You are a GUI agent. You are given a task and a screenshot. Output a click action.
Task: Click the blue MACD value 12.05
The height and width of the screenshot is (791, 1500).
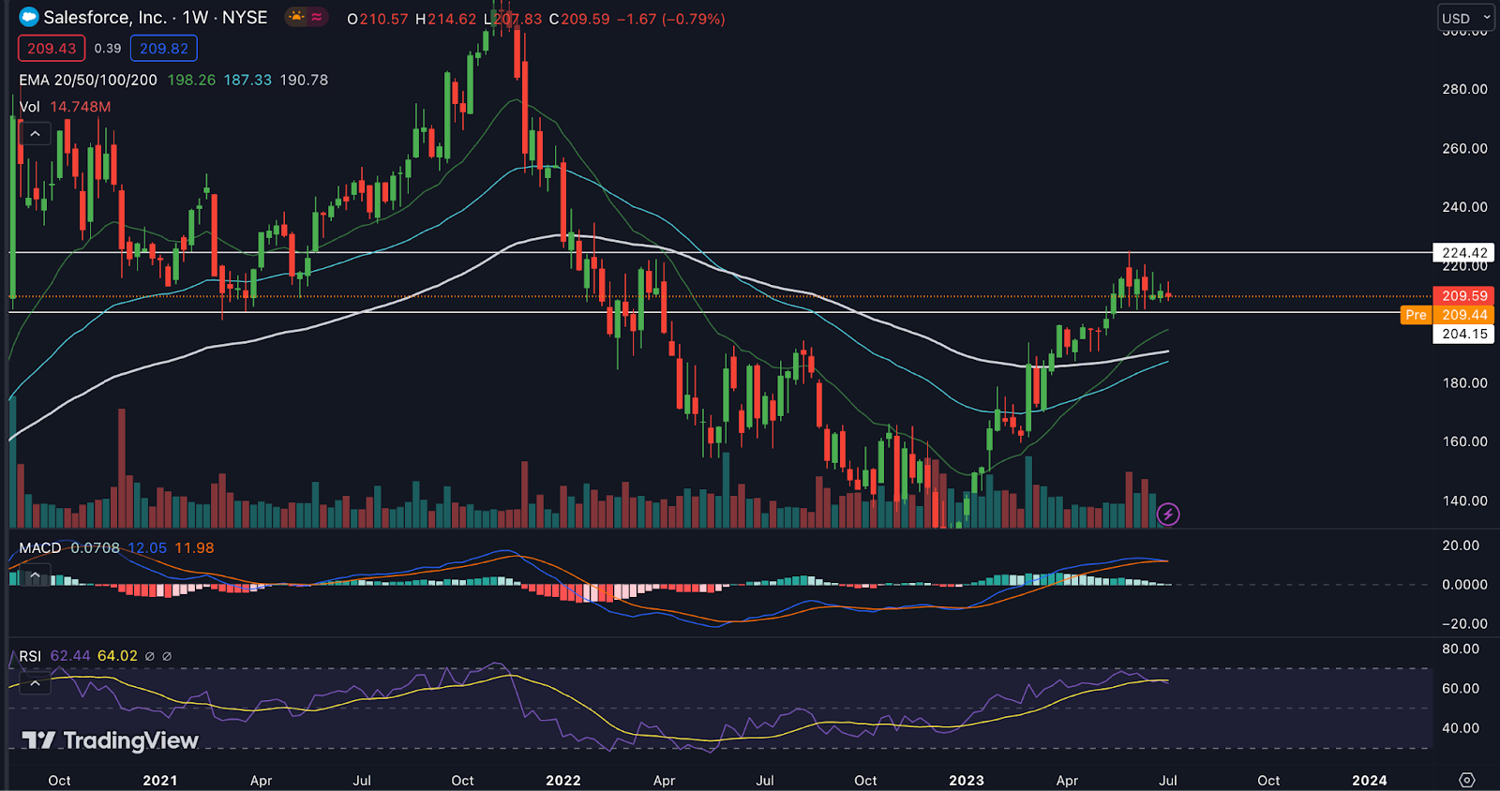pyautogui.click(x=147, y=548)
